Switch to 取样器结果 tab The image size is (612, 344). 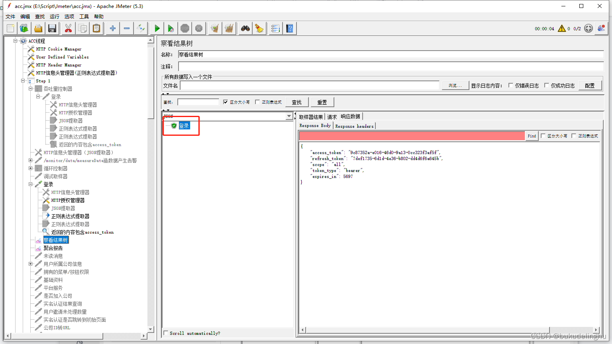point(311,117)
